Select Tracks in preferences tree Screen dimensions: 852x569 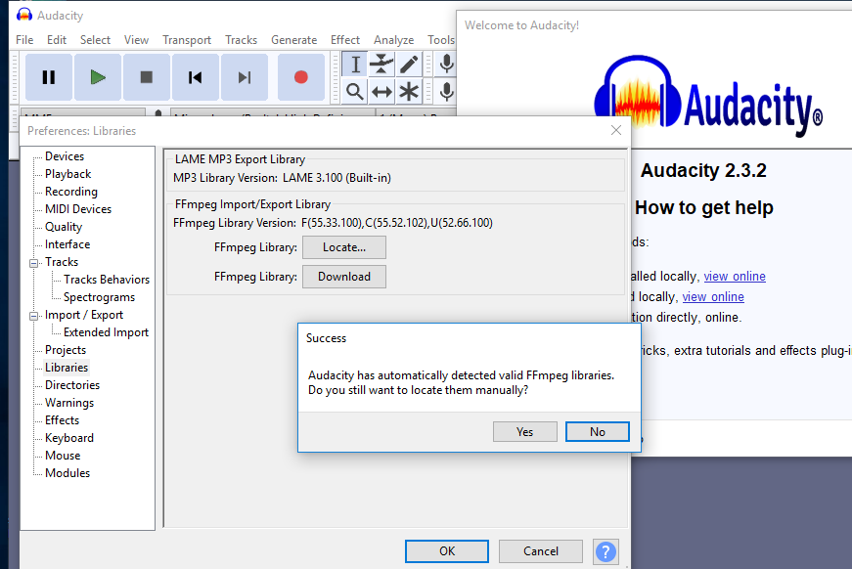click(62, 262)
